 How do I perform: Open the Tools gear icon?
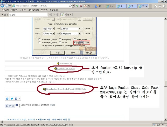(x=164, y=6)
